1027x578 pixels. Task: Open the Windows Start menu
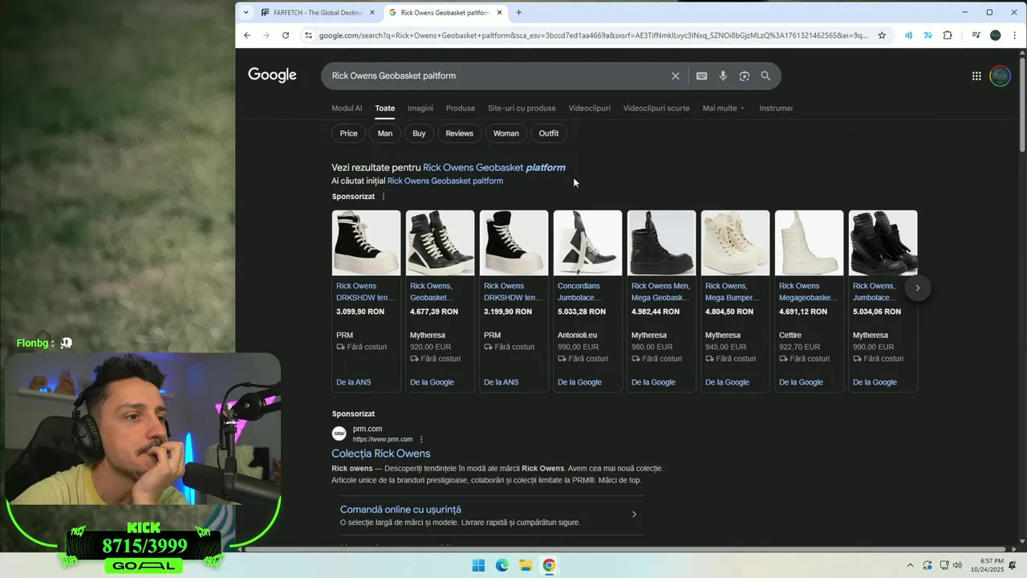[478, 565]
